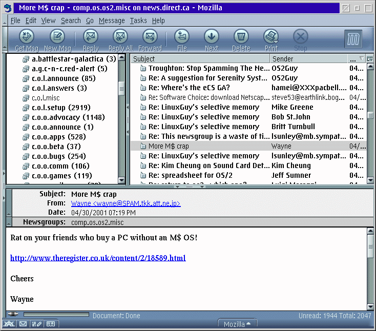The height and width of the screenshot is (331, 376).
Task: Open theregister.co.uk link in message body
Action: (x=98, y=258)
